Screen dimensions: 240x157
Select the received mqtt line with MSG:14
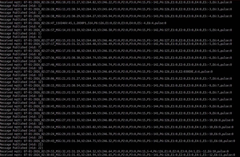coord(116,30)
